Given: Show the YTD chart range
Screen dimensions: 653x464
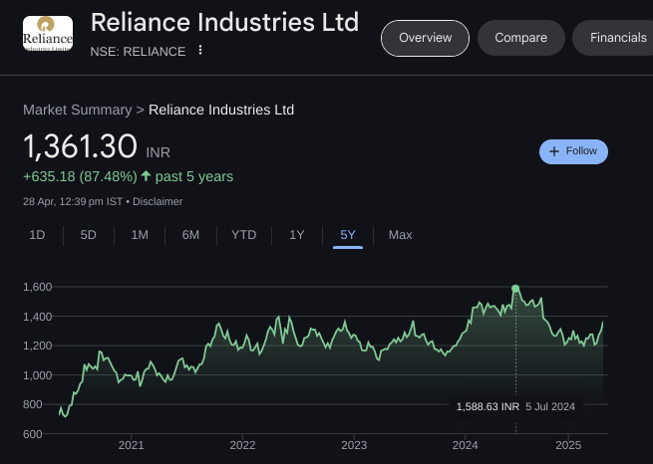Looking at the screenshot, I should coord(243,235).
